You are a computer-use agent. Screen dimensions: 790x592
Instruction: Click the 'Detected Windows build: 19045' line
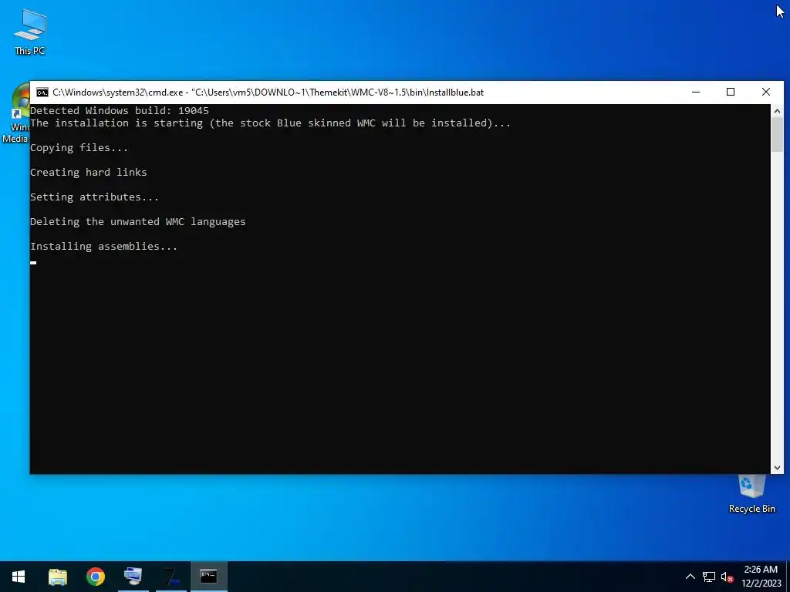coord(120,111)
